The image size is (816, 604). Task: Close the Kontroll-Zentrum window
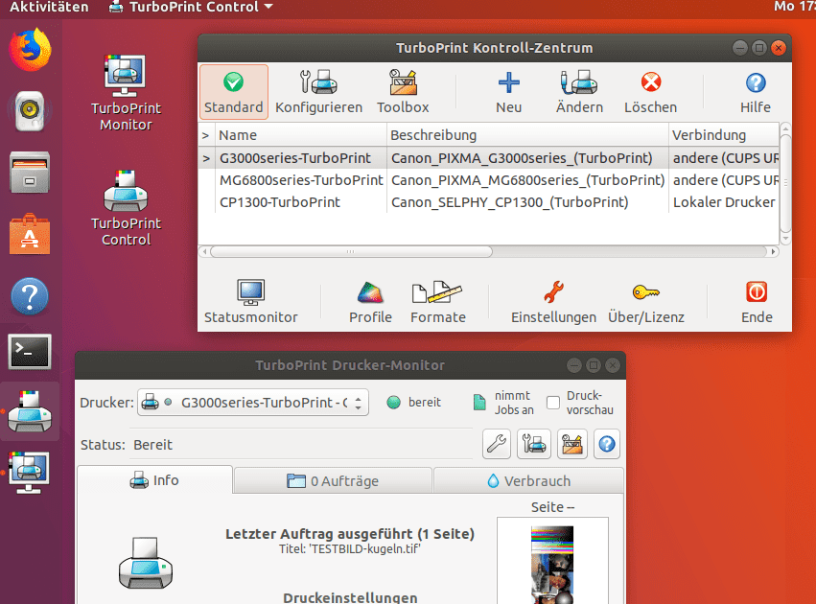click(779, 48)
